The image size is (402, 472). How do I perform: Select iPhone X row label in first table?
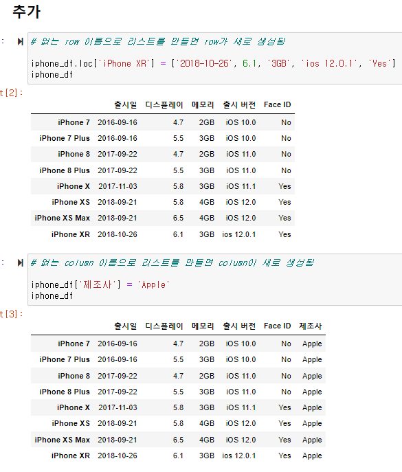point(74,186)
